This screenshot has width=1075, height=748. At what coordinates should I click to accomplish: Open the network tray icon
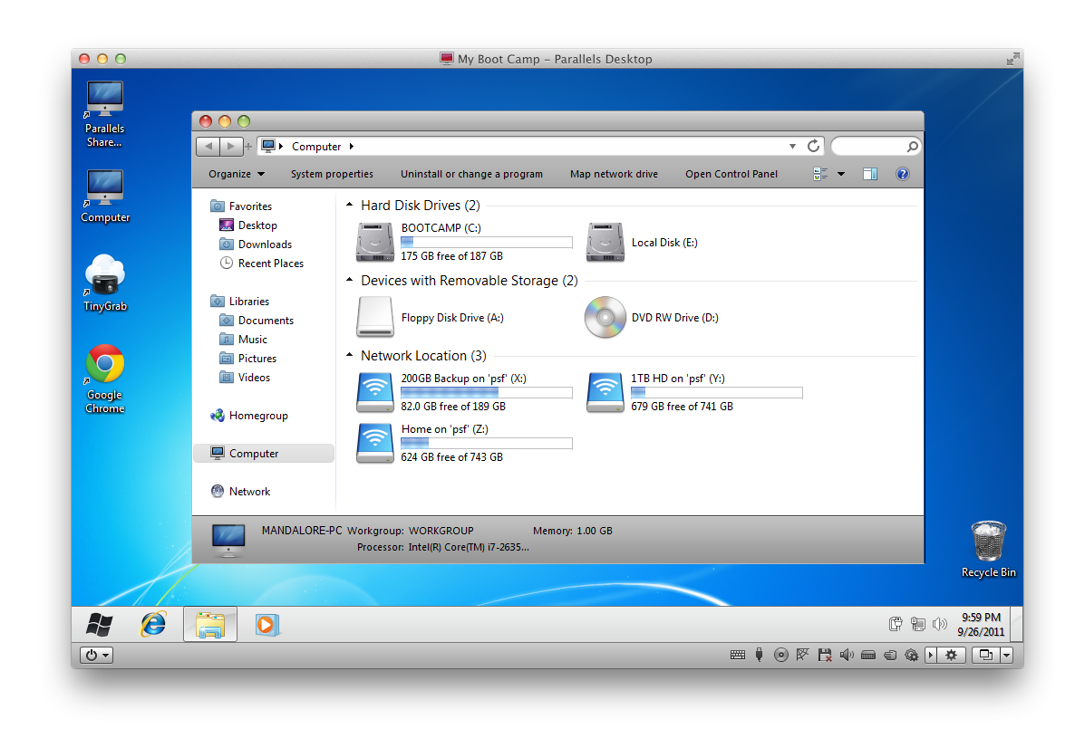click(x=918, y=624)
